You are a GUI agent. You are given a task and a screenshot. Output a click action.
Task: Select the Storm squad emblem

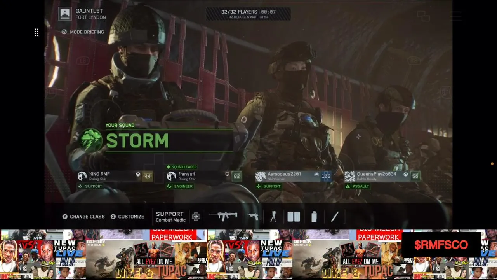coord(91,140)
